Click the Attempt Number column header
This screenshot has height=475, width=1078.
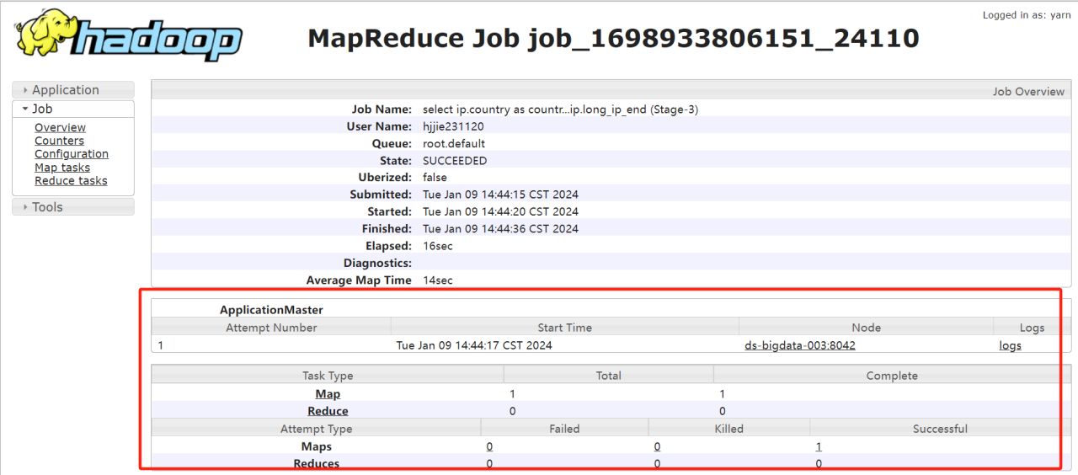[x=271, y=328]
